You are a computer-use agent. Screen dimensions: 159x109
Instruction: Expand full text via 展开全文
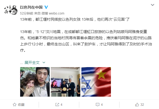[x=32, y=63]
